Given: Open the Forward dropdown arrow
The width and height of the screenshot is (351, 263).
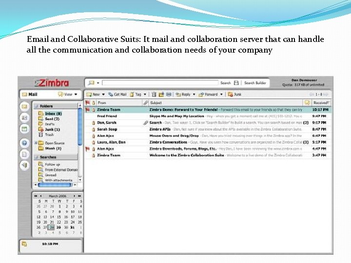Looking at the screenshot, I should coord(221,94).
